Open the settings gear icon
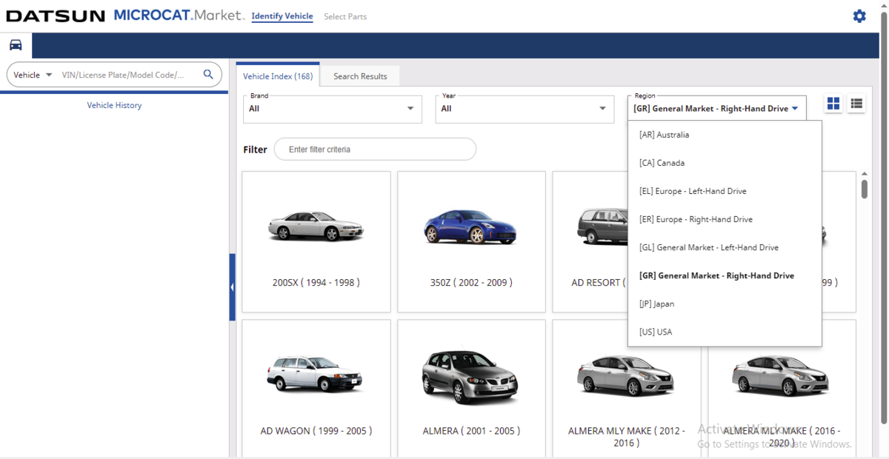889x459 pixels. (x=859, y=16)
